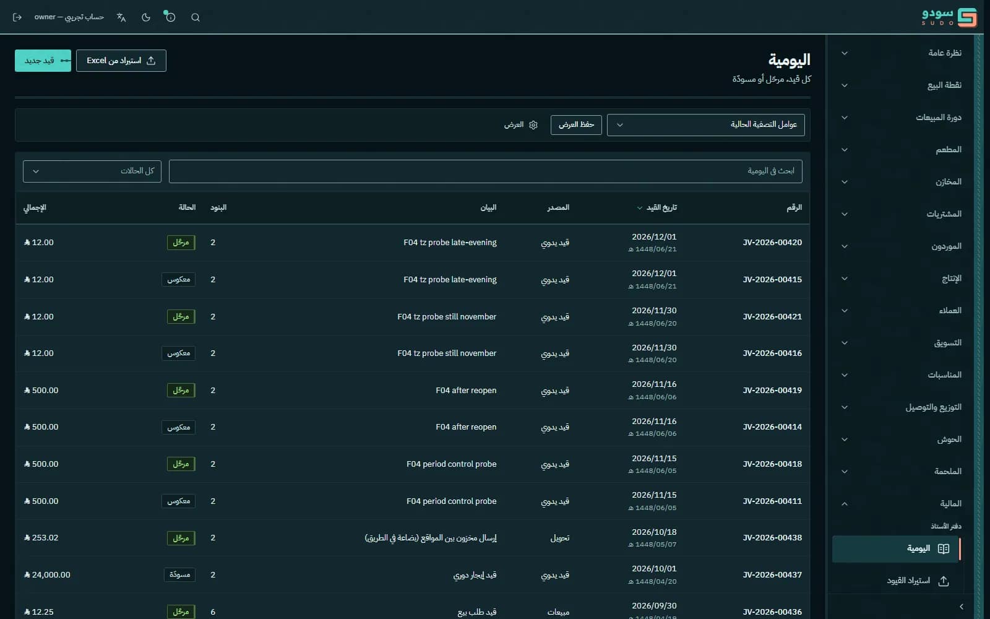990x619 pixels.
Task: Sort by تاريخ القيد column header
Action: [657, 207]
